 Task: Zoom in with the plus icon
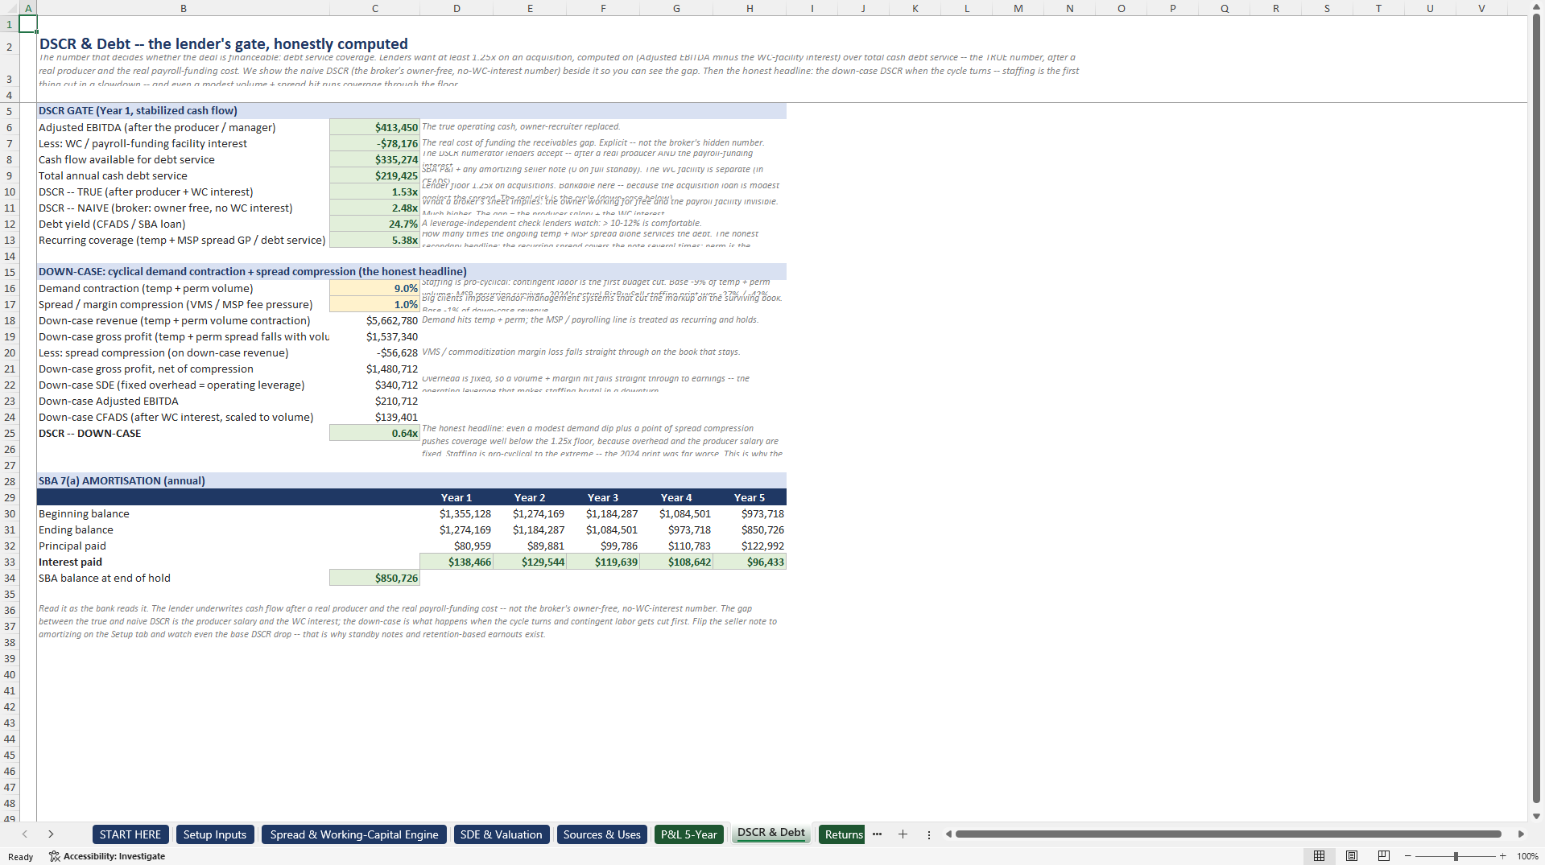[x=1502, y=856]
